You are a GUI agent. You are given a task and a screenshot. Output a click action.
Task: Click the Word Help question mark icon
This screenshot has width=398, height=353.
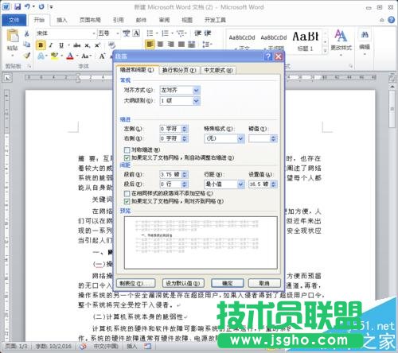[391, 20]
